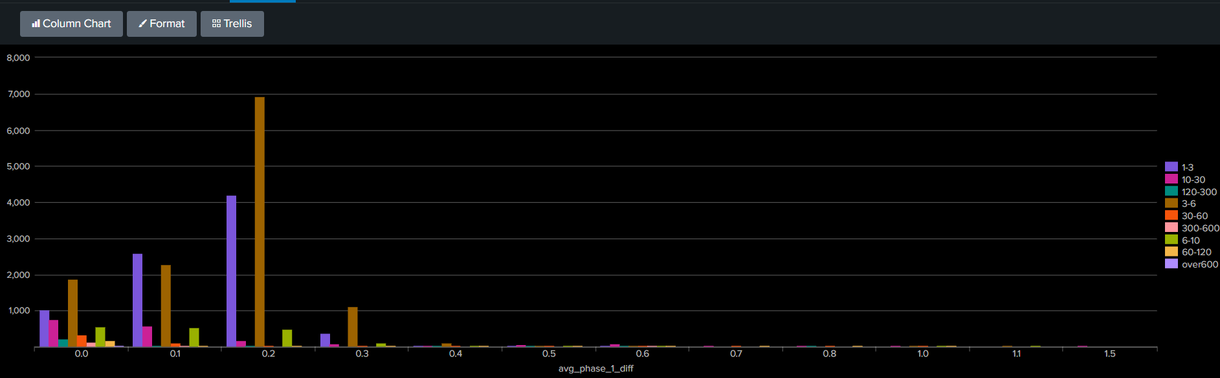Click the brown 3-6 legend swatch
The height and width of the screenshot is (378, 1220).
tap(1171, 203)
